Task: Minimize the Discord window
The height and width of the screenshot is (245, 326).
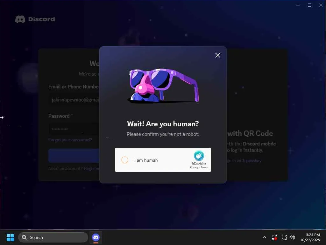Action: click(x=298, y=5)
